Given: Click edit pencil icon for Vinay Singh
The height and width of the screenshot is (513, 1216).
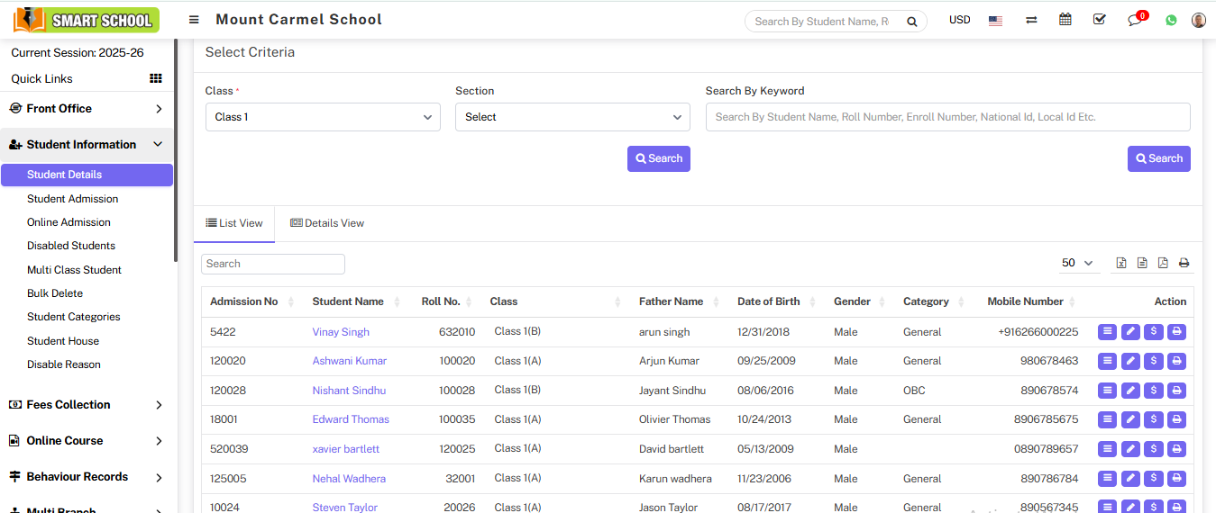Looking at the screenshot, I should pos(1130,332).
